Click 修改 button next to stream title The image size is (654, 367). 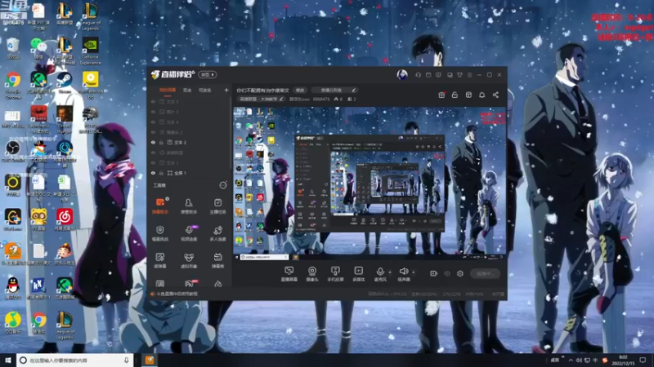tap(300, 91)
